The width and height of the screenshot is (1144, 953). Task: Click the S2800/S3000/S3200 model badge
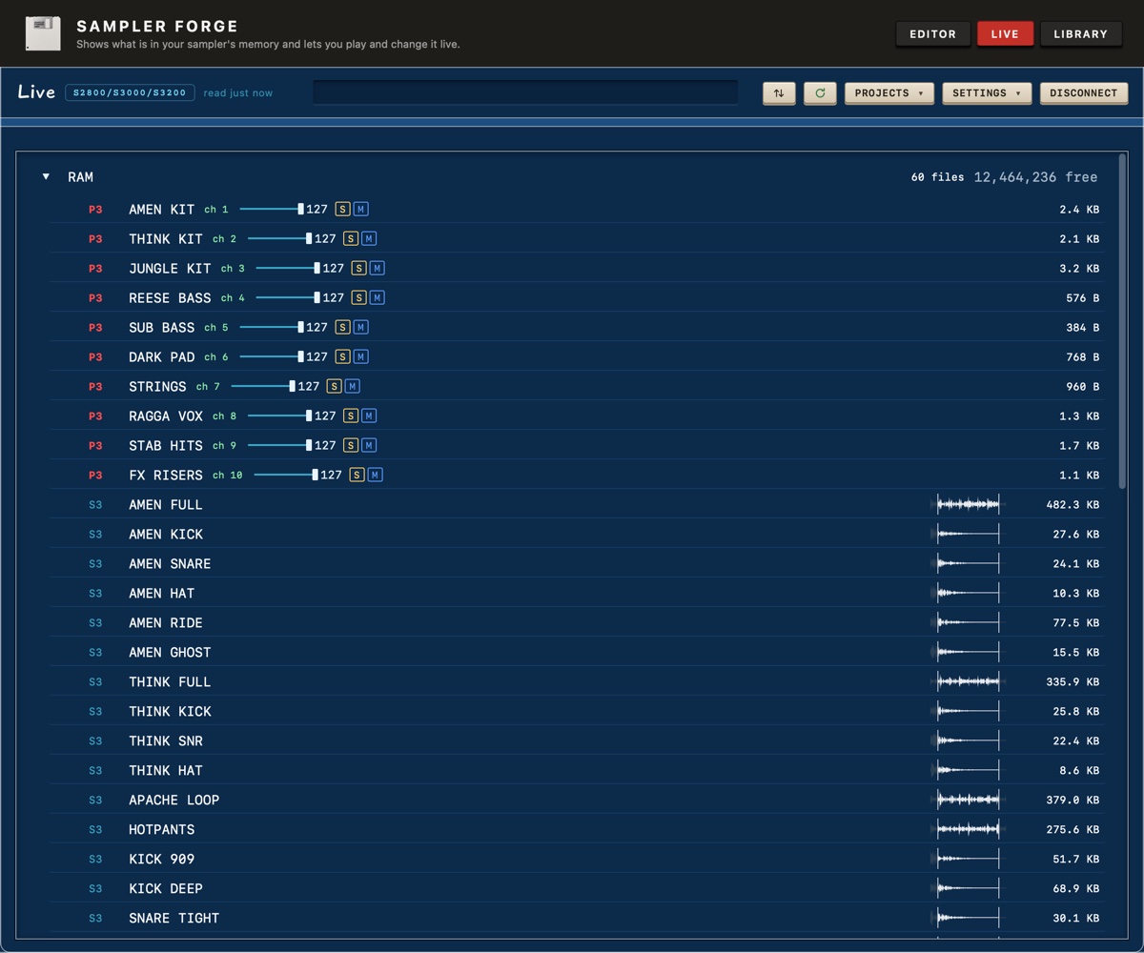pyautogui.click(x=130, y=92)
